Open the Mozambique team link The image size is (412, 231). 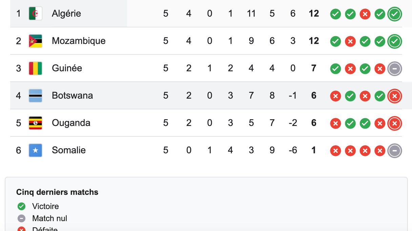click(x=79, y=41)
